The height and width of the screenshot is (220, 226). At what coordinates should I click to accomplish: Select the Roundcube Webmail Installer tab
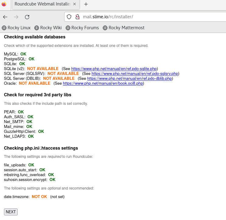click(46, 4)
